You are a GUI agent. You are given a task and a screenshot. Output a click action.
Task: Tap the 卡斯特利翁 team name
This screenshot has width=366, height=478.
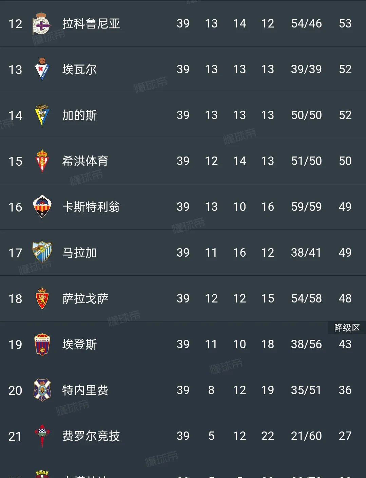click(91, 207)
